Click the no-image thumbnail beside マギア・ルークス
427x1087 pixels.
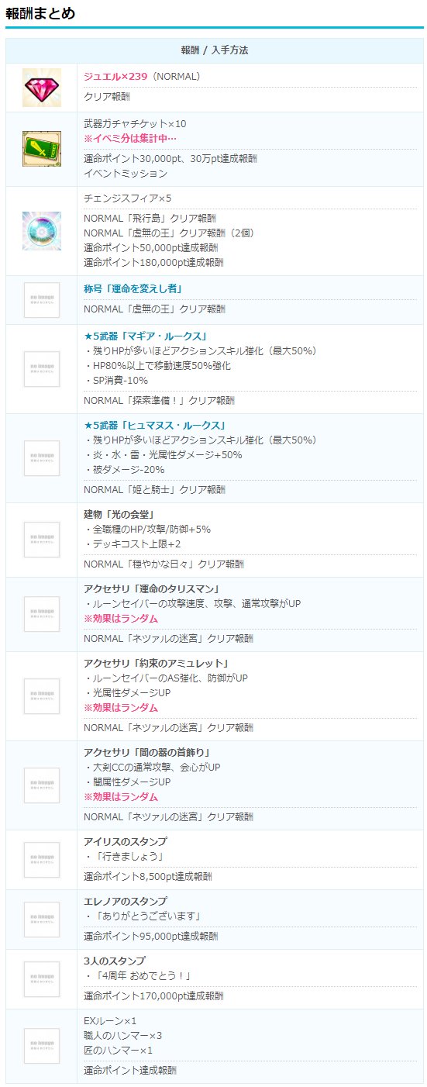click(41, 369)
